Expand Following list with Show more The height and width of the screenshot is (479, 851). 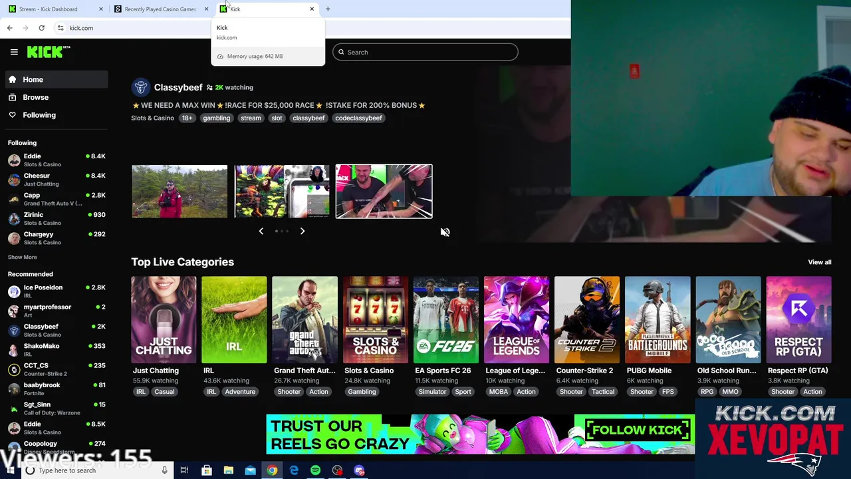click(x=23, y=257)
